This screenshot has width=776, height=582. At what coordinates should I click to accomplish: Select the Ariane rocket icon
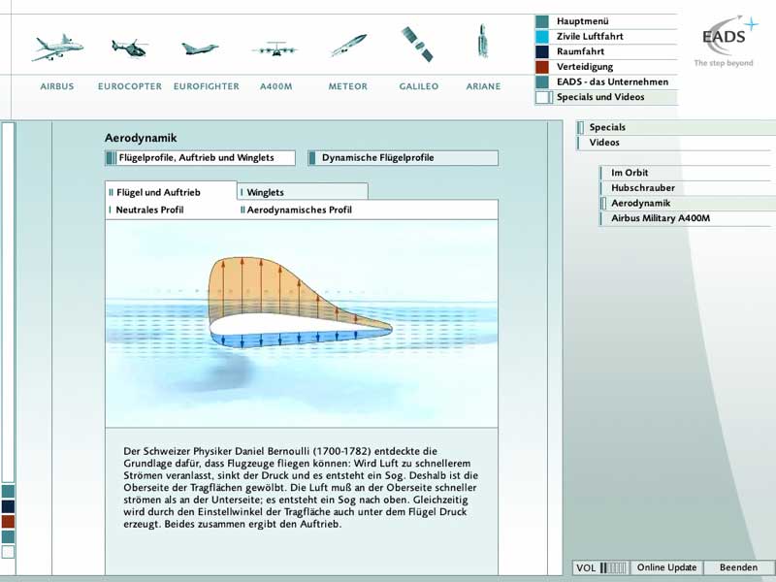(483, 41)
